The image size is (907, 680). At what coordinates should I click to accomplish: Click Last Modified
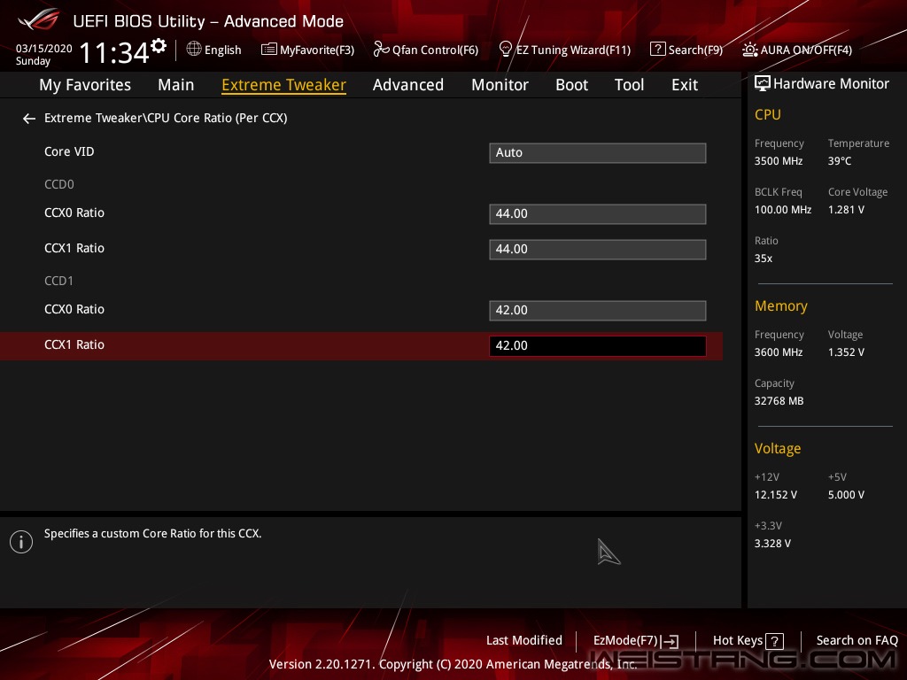[524, 641]
